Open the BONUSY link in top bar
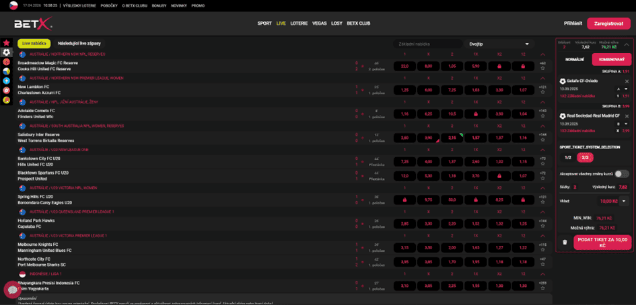The height and width of the screenshot is (305, 636). [159, 6]
